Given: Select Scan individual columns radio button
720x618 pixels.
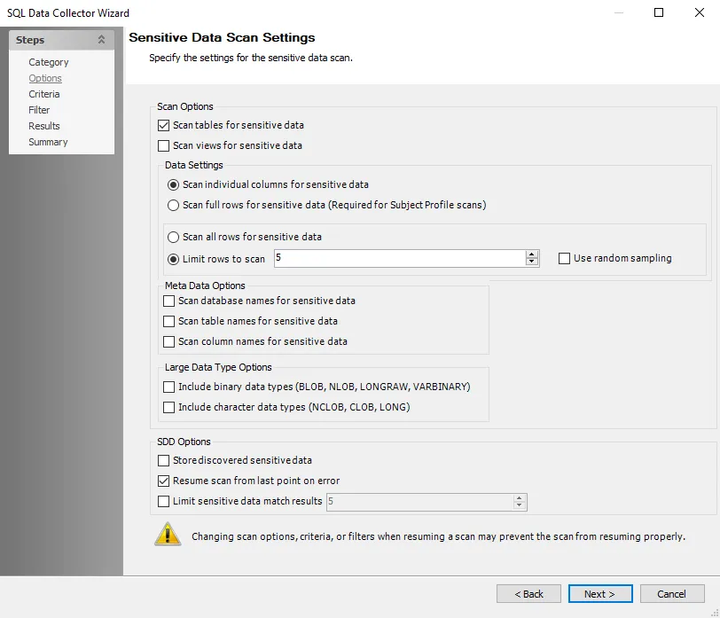Looking at the screenshot, I should click(173, 184).
